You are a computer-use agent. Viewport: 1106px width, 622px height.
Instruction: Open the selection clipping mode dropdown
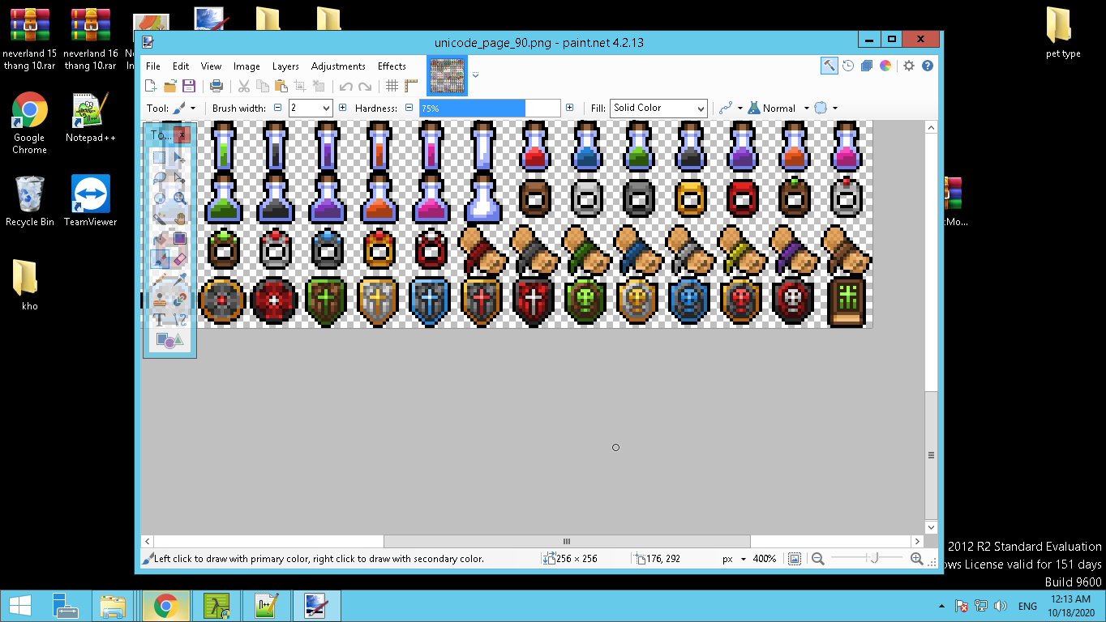[x=825, y=108]
